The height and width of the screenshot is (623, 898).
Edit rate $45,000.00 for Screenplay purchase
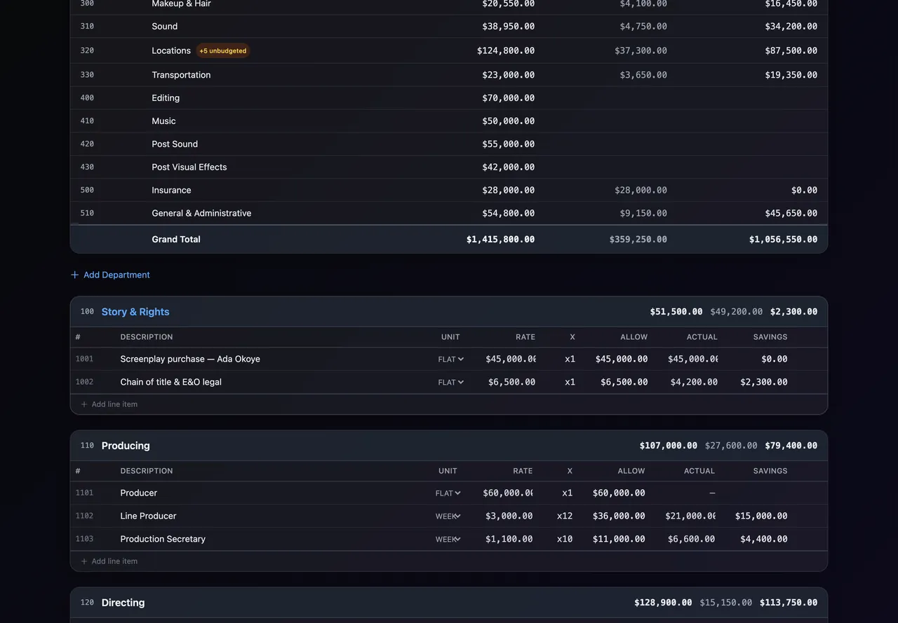click(510, 359)
